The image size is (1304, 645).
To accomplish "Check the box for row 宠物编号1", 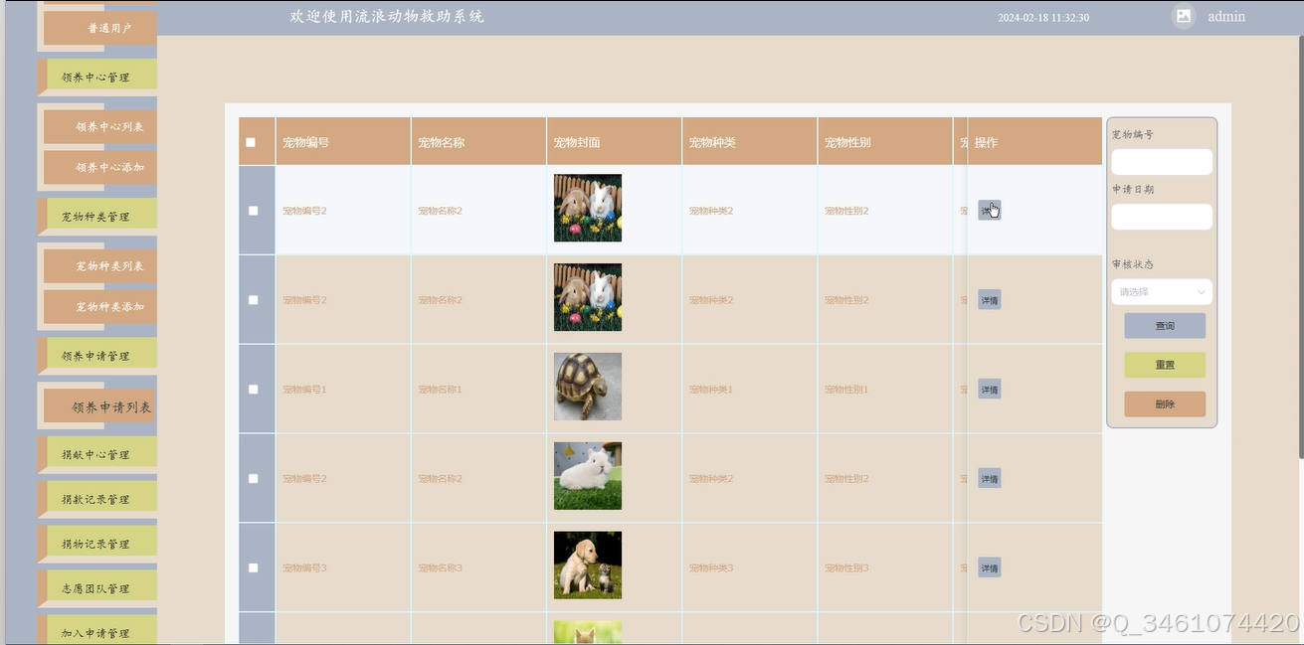I will pyautogui.click(x=253, y=390).
